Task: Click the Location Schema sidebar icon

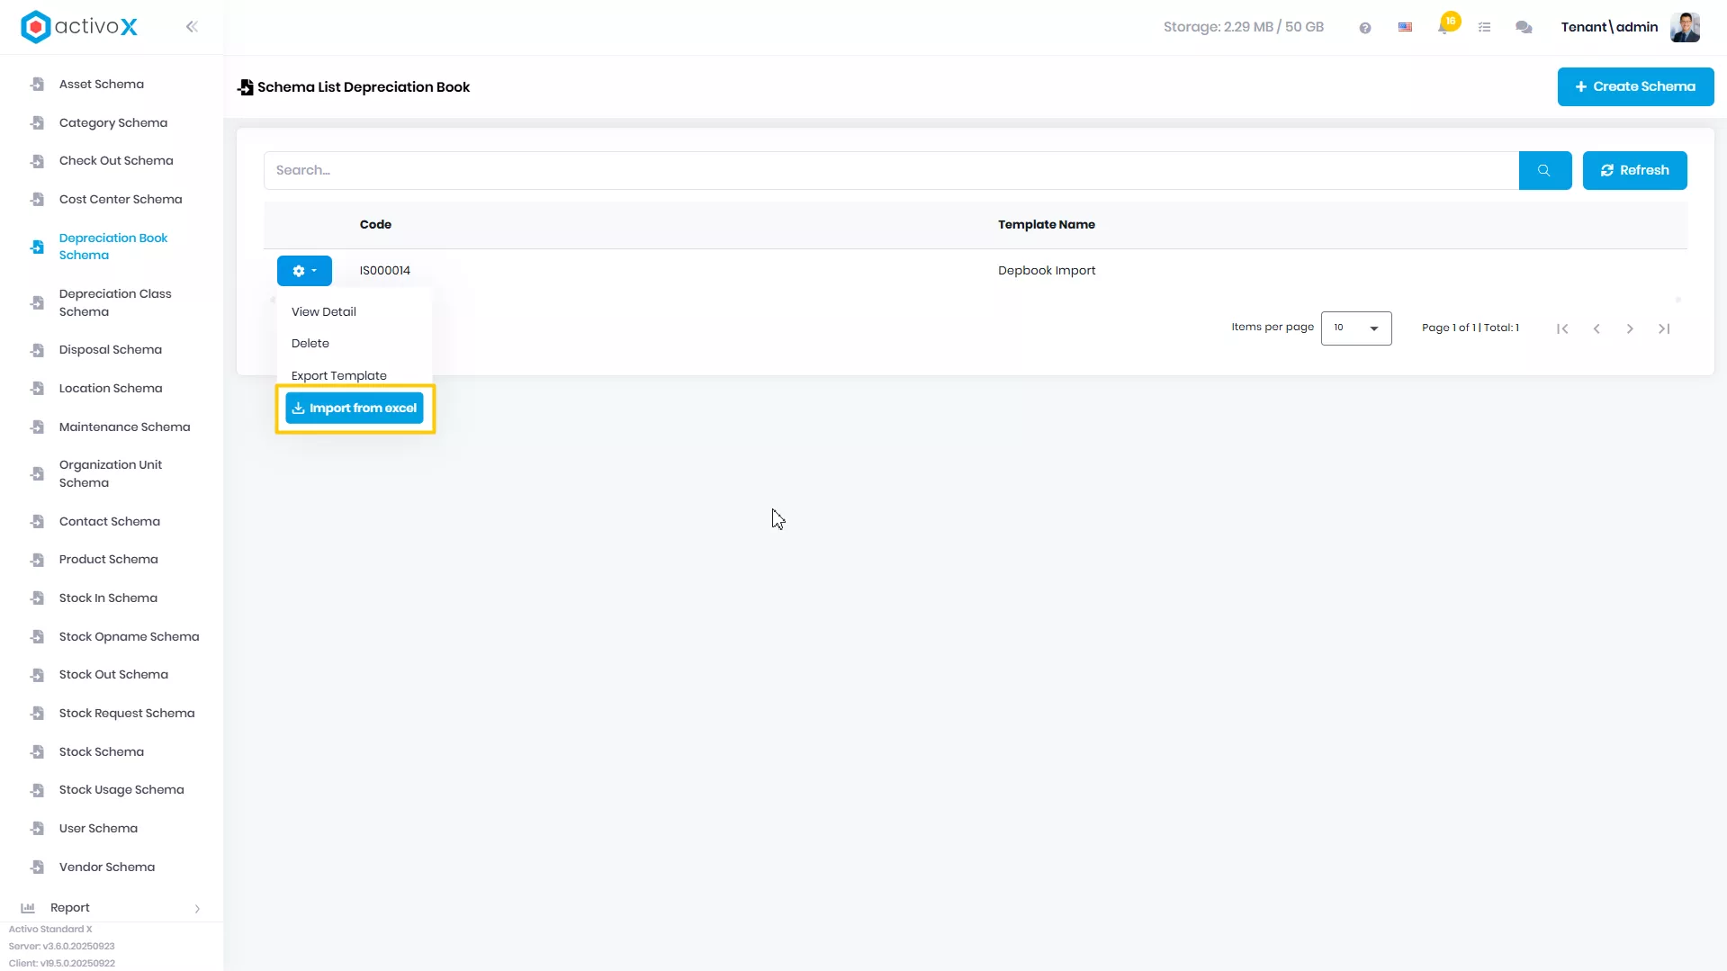Action: pyautogui.click(x=37, y=389)
